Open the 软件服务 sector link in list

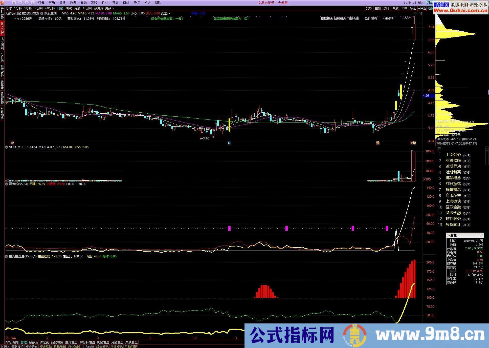453,219
